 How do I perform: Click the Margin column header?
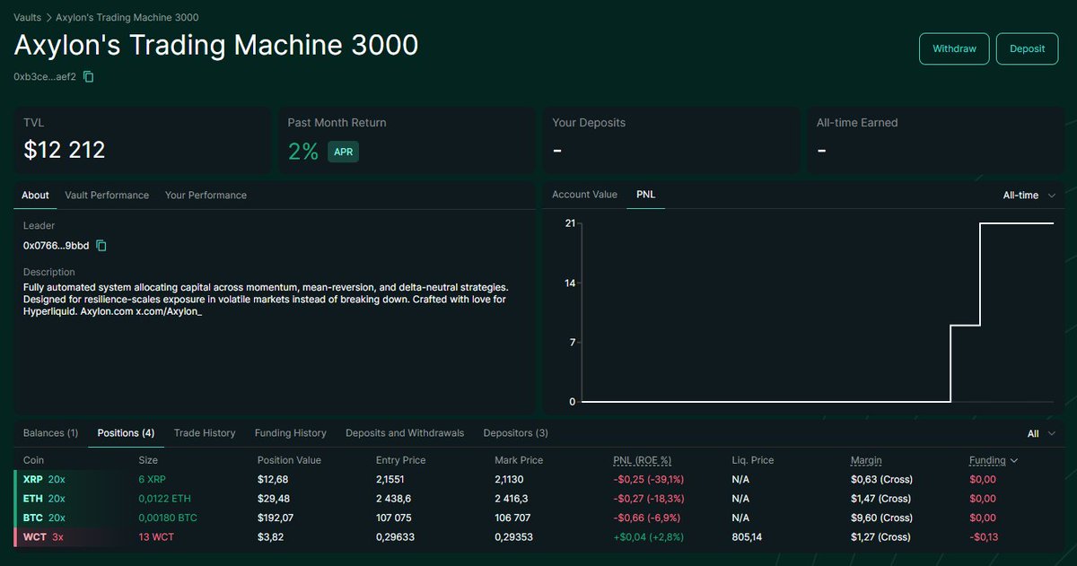866,460
